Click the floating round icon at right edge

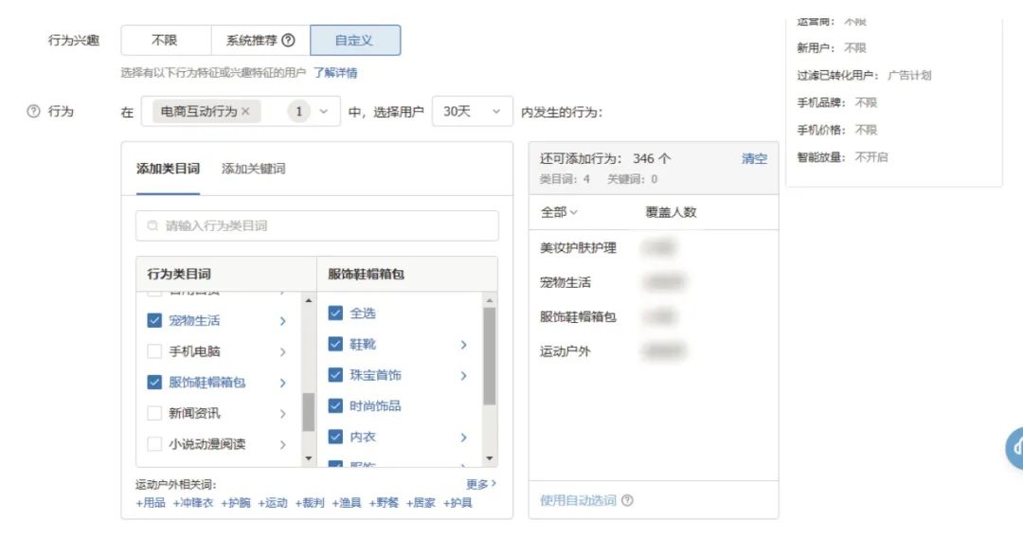point(1014,449)
